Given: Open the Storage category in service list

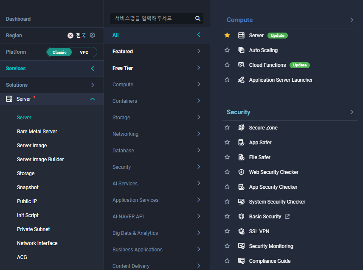Looking at the screenshot, I should tap(157, 118).
